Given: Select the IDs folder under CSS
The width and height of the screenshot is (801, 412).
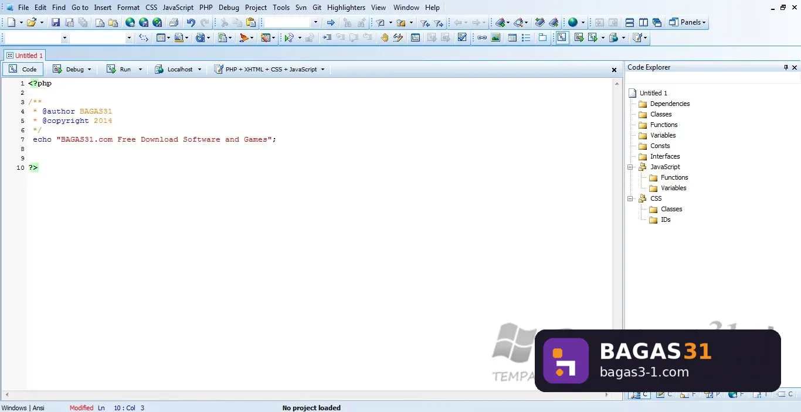Looking at the screenshot, I should (x=660, y=219).
